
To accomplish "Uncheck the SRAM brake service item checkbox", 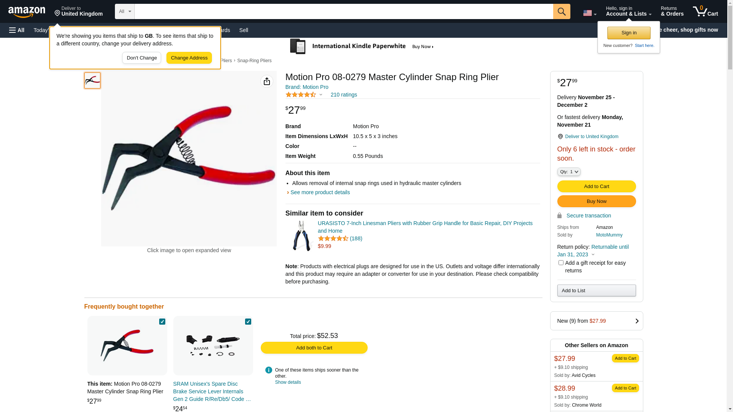I will [x=248, y=322].
